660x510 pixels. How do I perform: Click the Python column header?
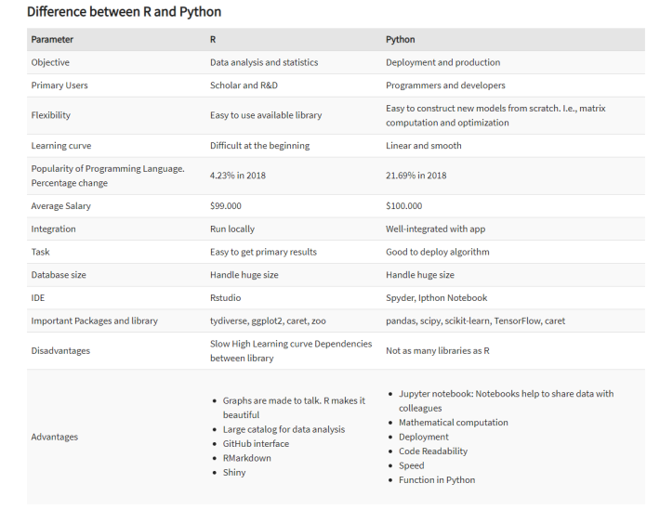[401, 40]
